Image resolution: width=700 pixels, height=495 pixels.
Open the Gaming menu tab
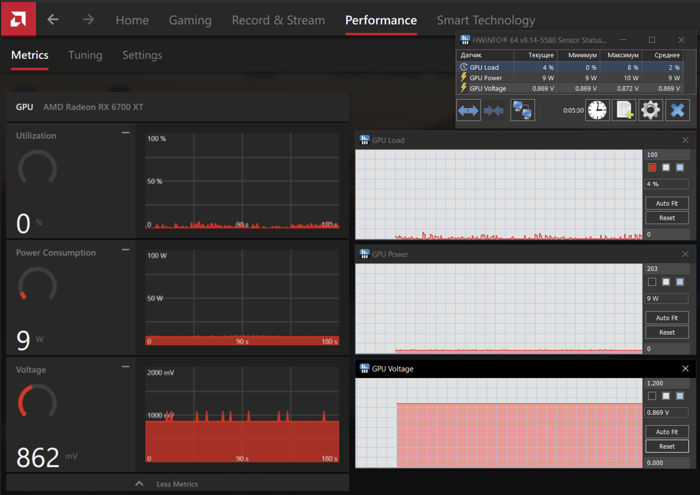190,20
